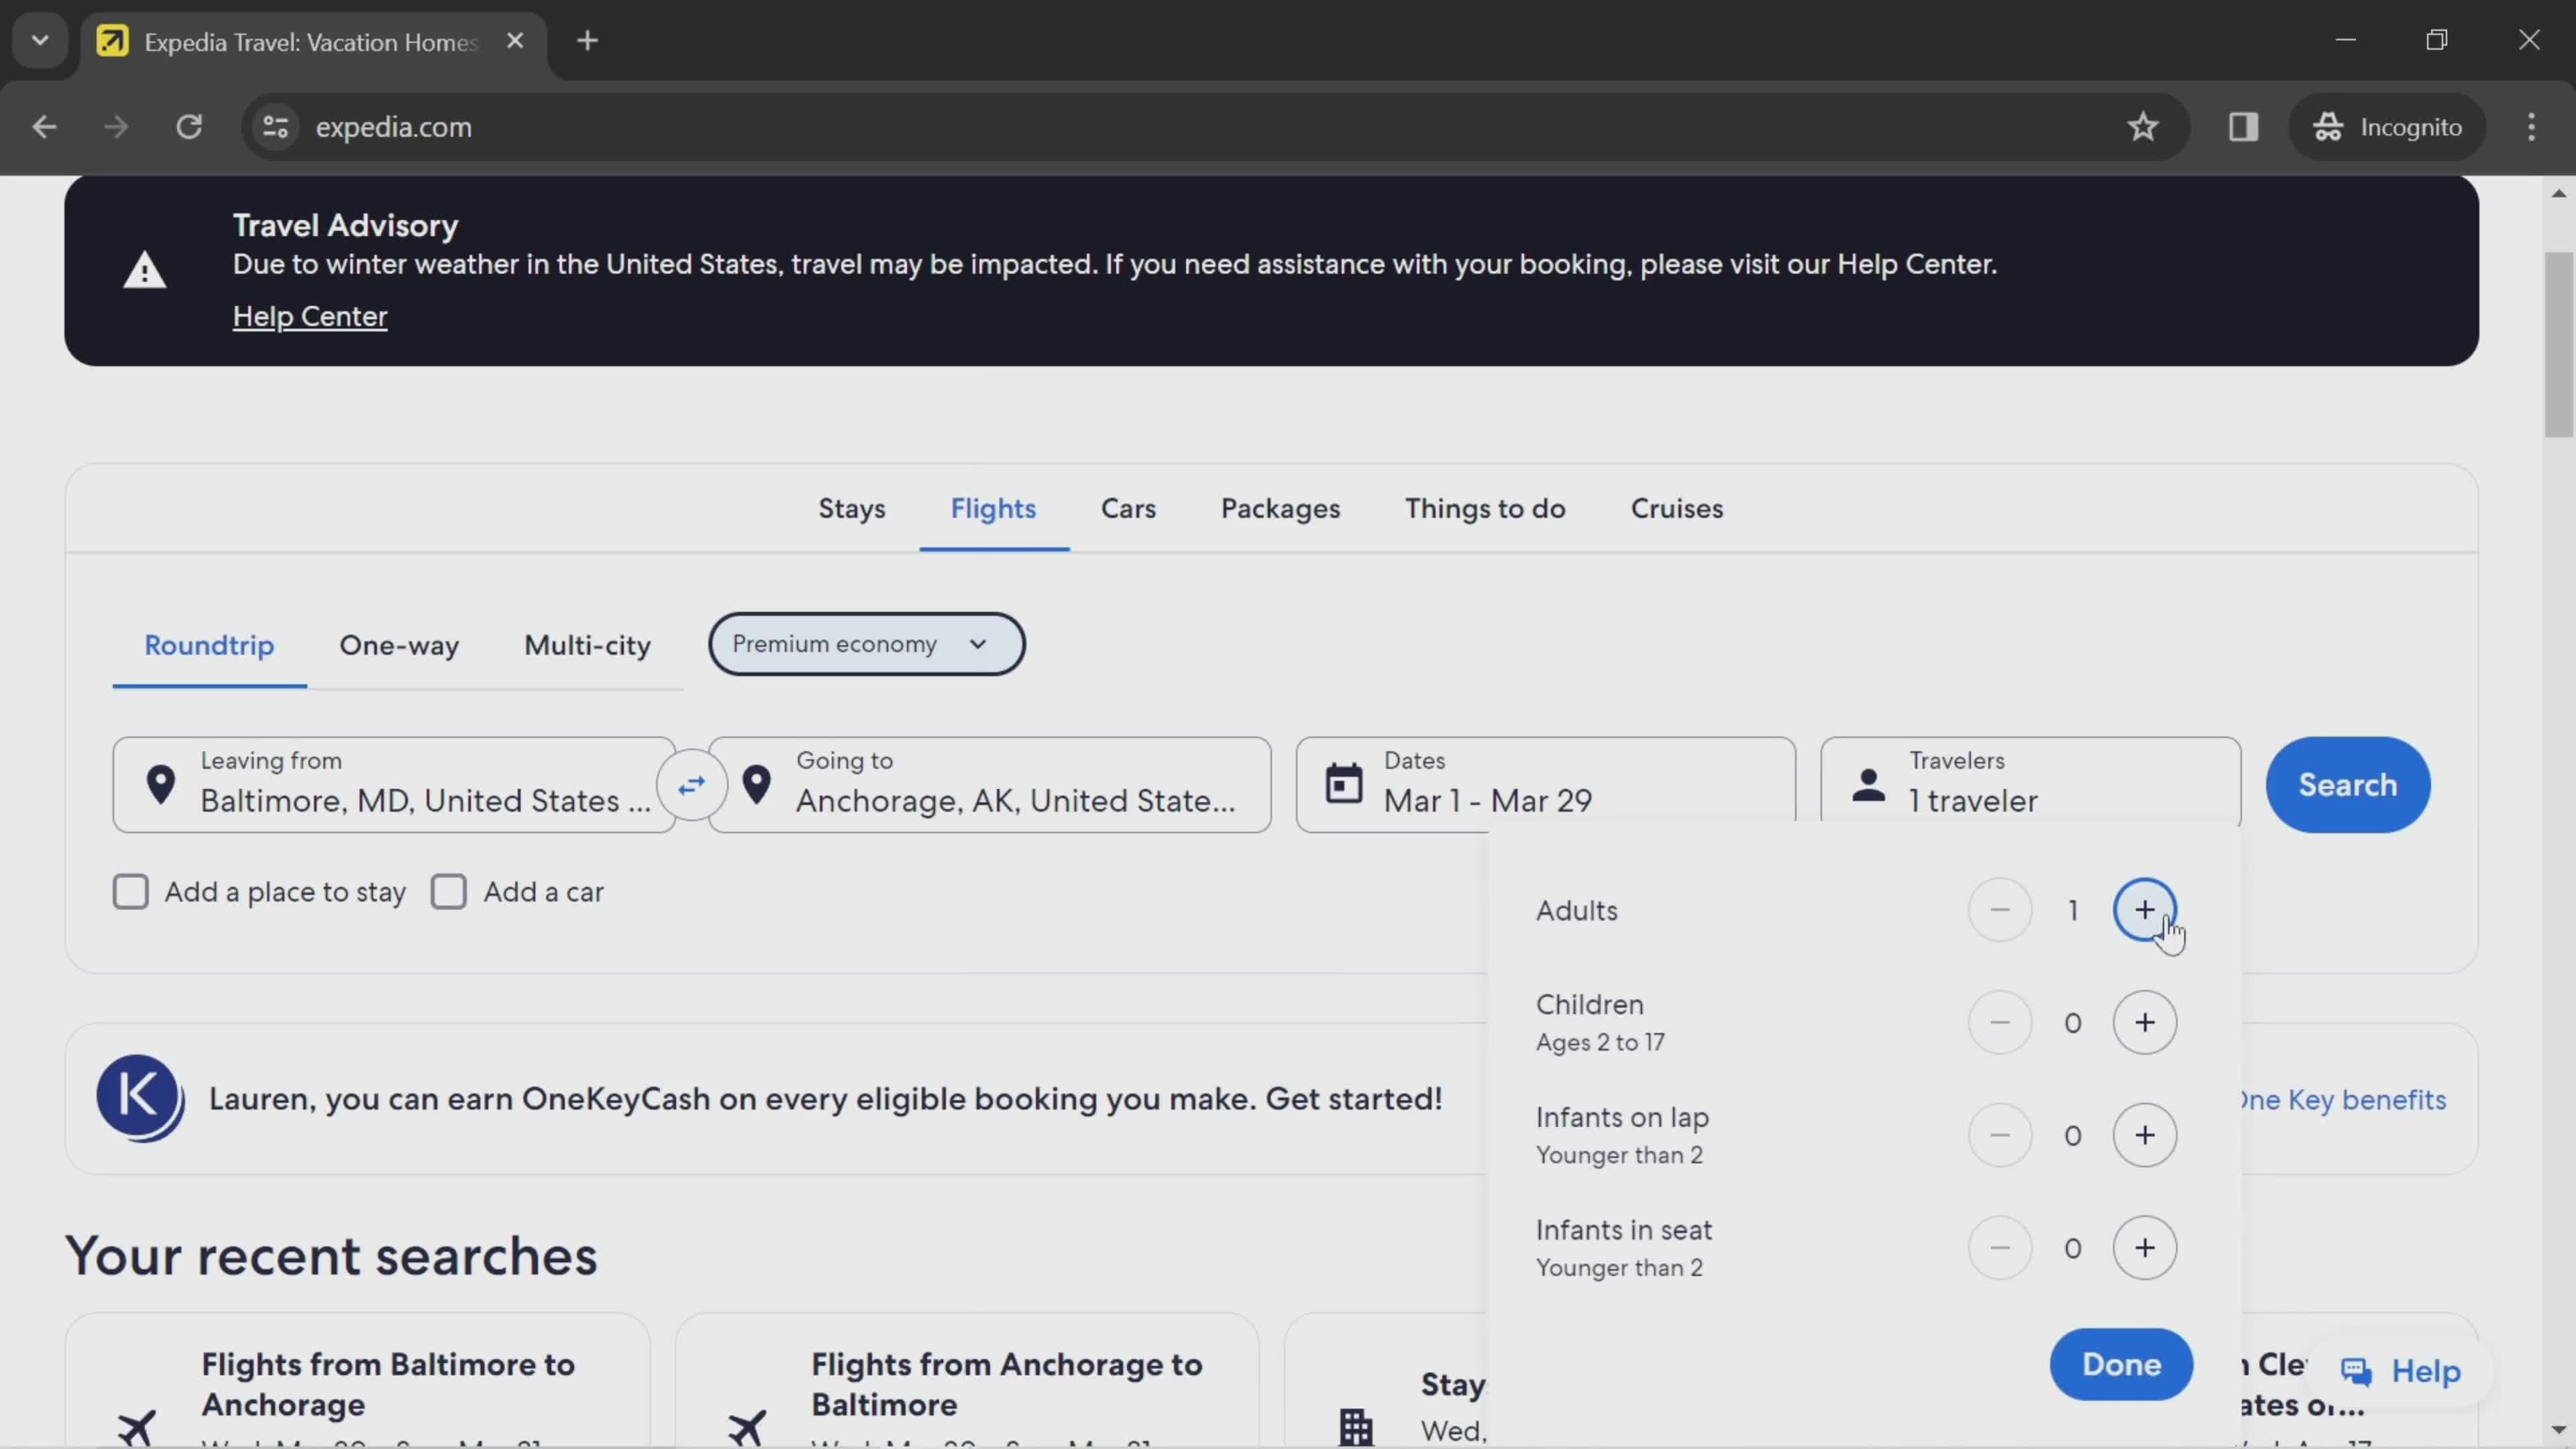Decrease Children count
The width and height of the screenshot is (2576, 1449).
1999,1022
